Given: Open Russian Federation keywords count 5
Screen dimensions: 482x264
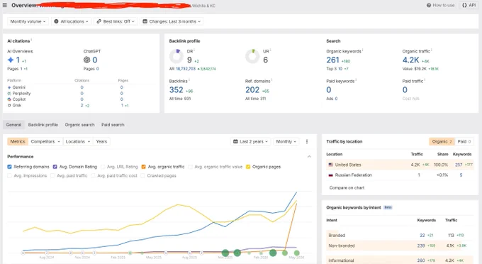Looking at the screenshot, I should coord(461,175).
